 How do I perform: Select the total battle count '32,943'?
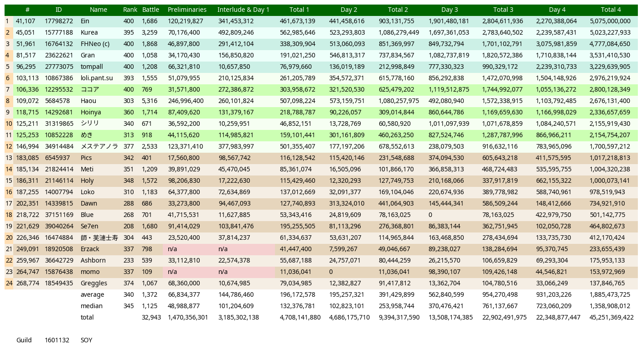[x=151, y=317]
